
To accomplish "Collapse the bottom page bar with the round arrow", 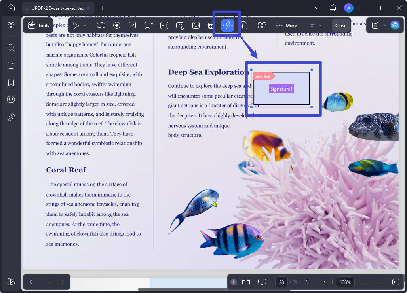I will [234, 282].
